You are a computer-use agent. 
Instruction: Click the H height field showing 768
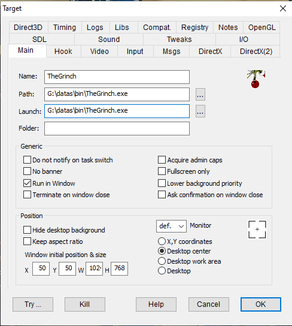click(119, 268)
